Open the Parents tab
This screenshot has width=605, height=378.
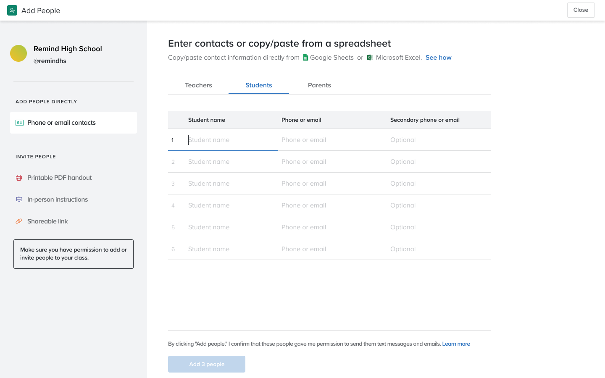[x=319, y=85]
